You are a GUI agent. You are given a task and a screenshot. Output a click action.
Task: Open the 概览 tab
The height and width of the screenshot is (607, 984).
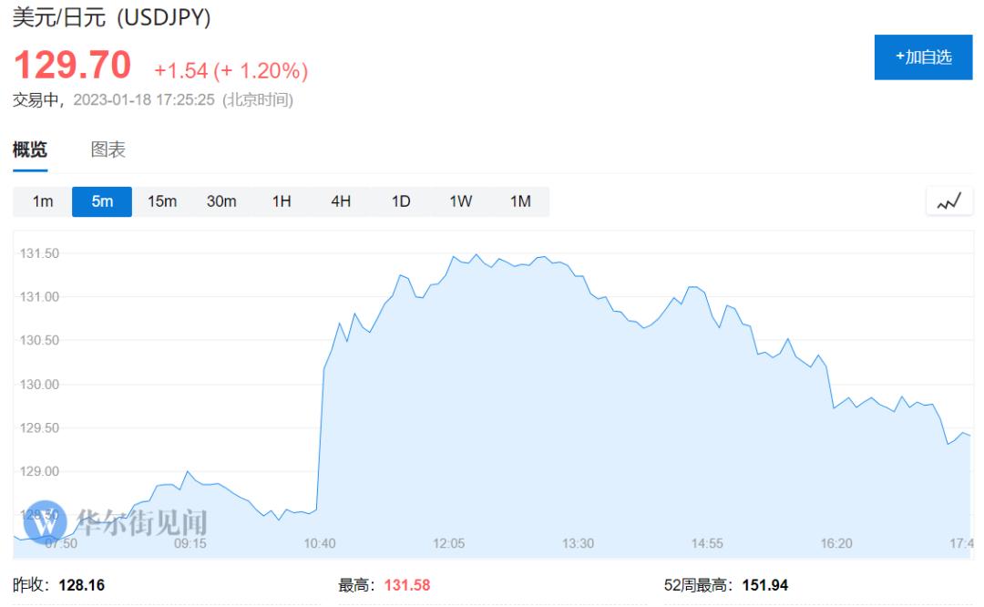[30, 150]
